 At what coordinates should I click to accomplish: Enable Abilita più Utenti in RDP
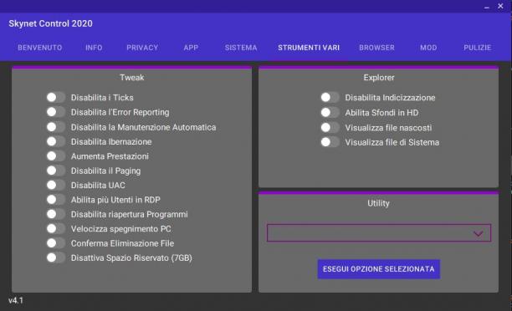click(55, 200)
